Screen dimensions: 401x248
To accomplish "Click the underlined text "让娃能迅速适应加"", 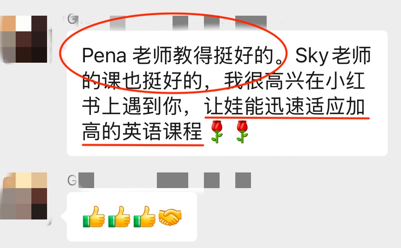I will click(x=284, y=107).
